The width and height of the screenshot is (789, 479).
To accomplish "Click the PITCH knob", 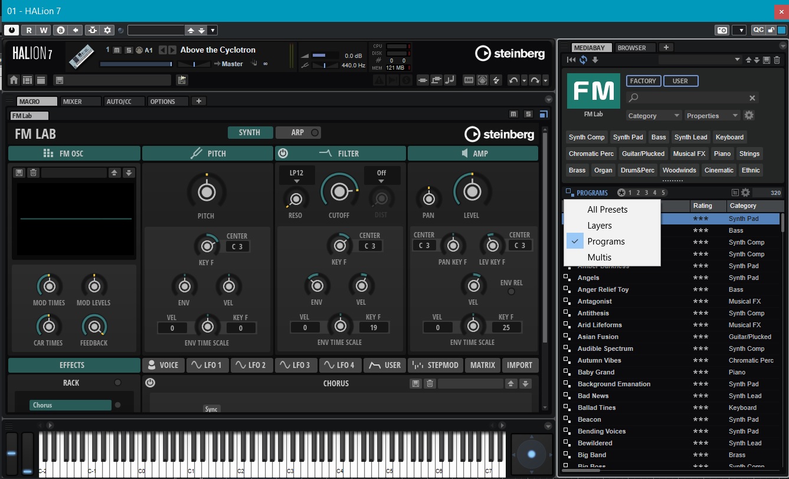I will [206, 192].
